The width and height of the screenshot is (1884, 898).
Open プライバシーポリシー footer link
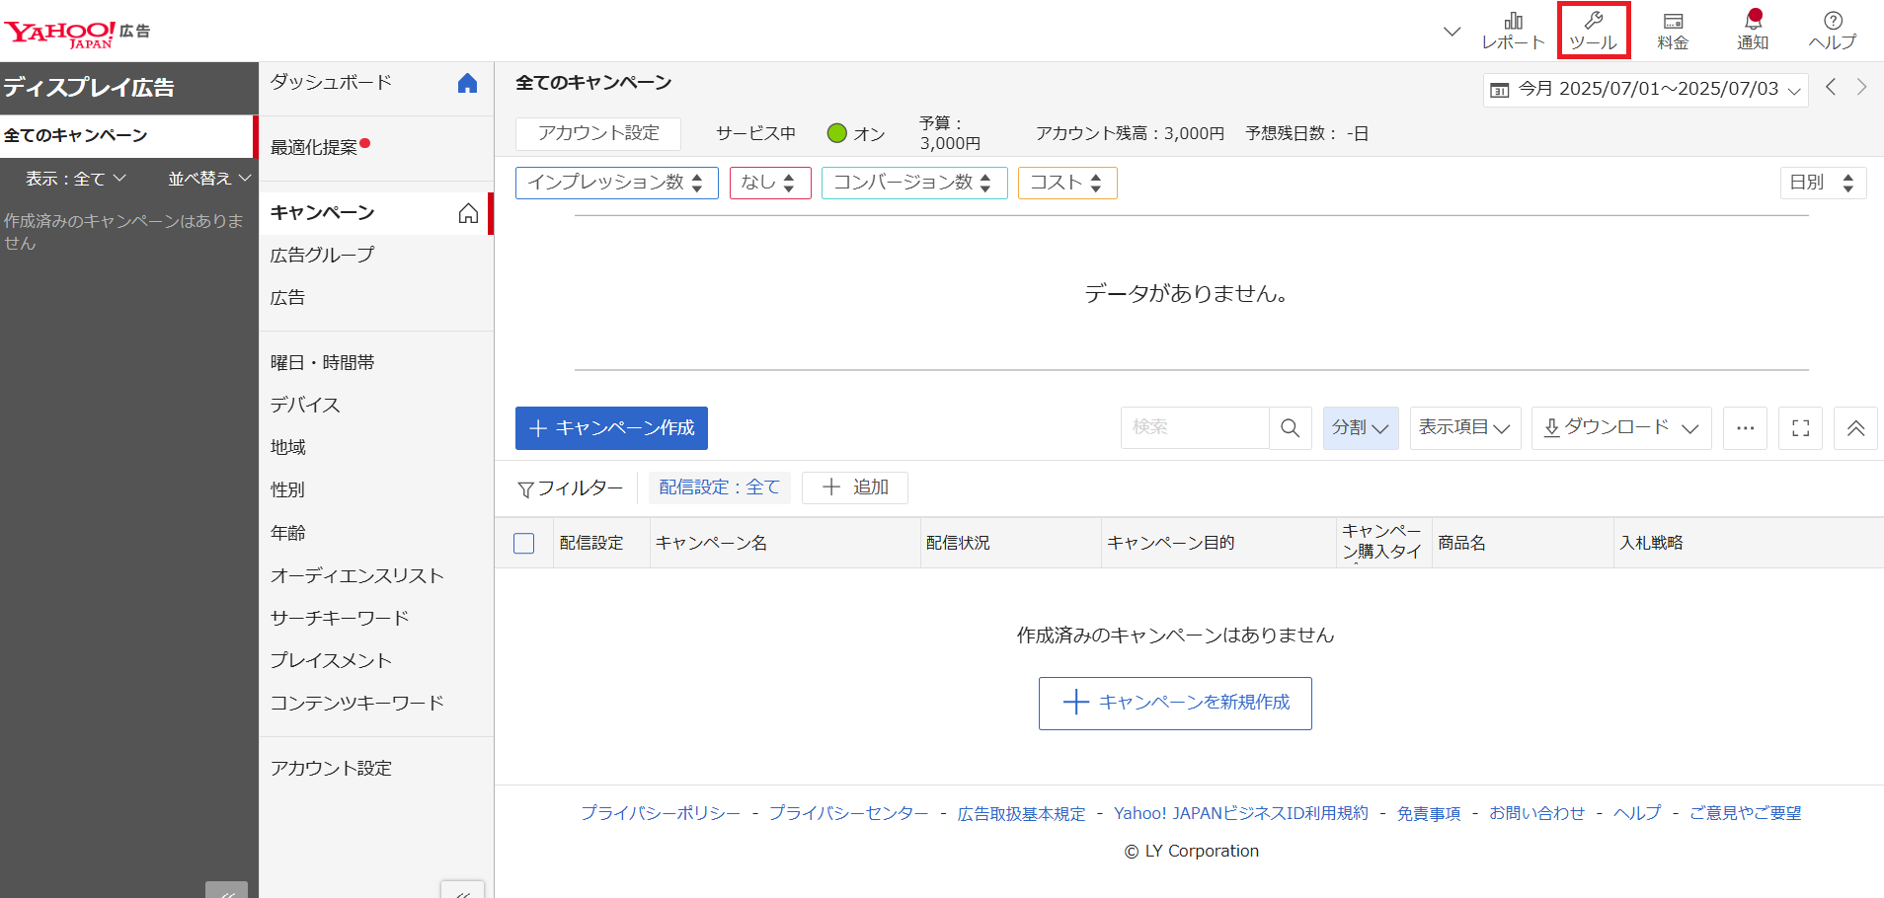point(661,813)
